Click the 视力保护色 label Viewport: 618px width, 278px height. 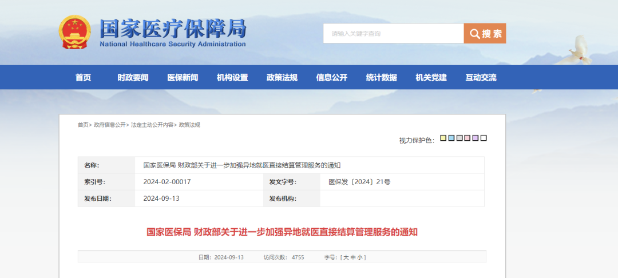[x=417, y=141]
